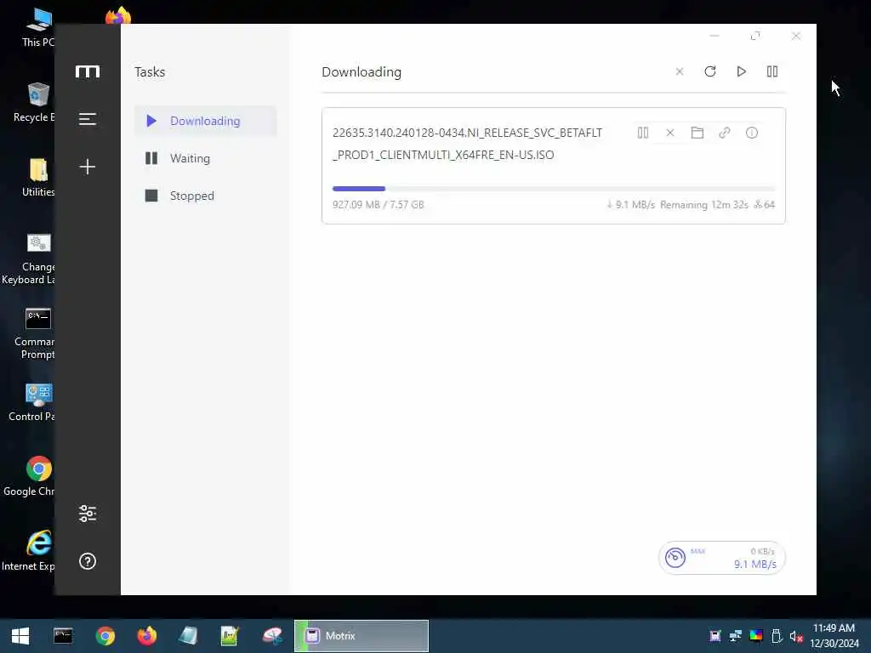Image resolution: width=871 pixels, height=653 pixels.
Task: Remove the ISO download task
Action: coord(670,133)
